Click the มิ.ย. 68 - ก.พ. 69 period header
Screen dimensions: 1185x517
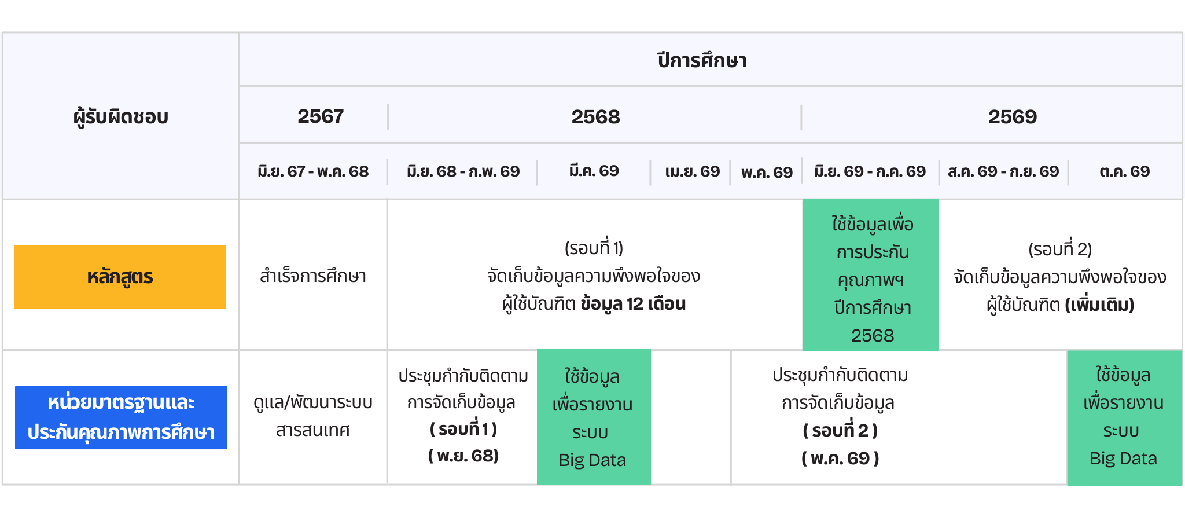pos(463,171)
